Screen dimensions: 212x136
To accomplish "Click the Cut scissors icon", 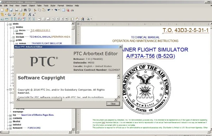I will point(35,10).
